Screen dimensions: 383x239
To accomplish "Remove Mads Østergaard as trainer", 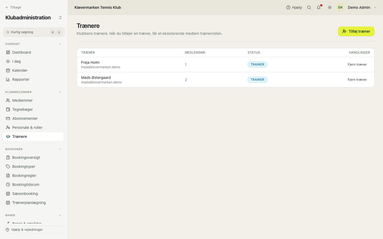I will tap(357, 80).
